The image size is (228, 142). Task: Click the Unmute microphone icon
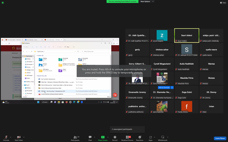(6, 137)
